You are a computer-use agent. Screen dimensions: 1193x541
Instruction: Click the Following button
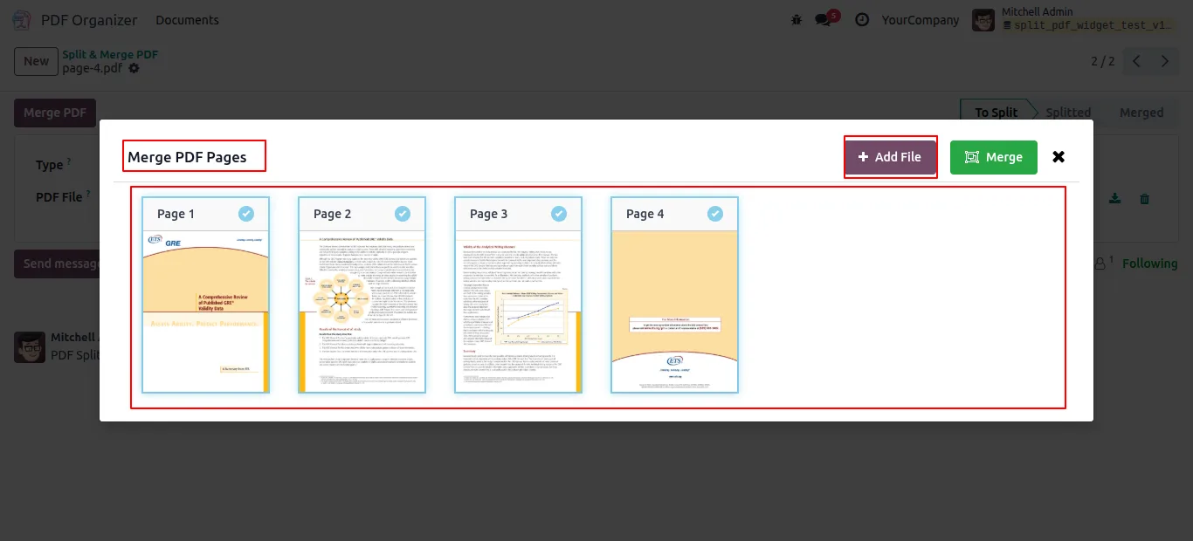tap(1149, 264)
